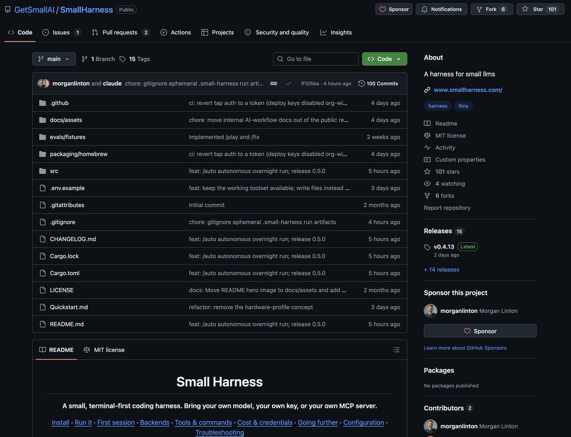This screenshot has height=437, width=571.
Task: Open the Projects tab
Action: 217,32
